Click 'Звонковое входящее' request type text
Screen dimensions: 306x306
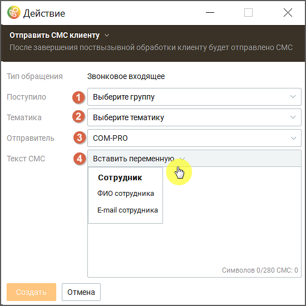pyautogui.click(x=126, y=76)
